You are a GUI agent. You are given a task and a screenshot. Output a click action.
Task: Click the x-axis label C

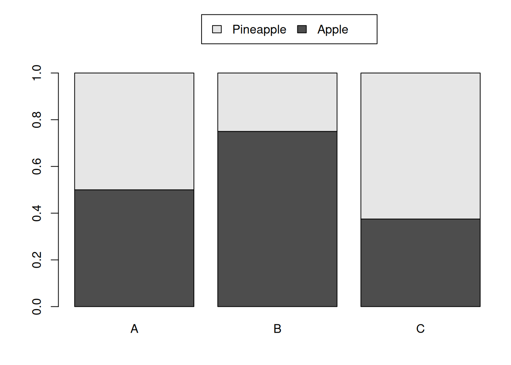421,328
